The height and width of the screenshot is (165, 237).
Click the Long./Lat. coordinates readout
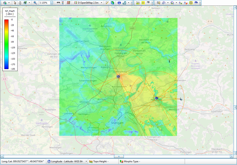point(23,161)
